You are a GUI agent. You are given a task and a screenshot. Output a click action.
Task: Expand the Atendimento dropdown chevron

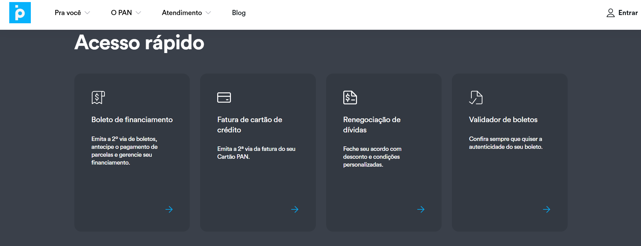coord(208,13)
